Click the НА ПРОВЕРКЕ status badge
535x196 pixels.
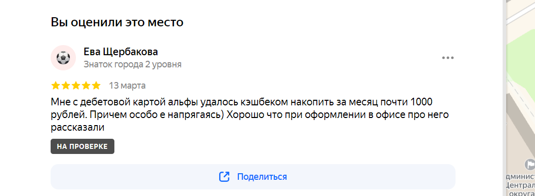(x=82, y=146)
